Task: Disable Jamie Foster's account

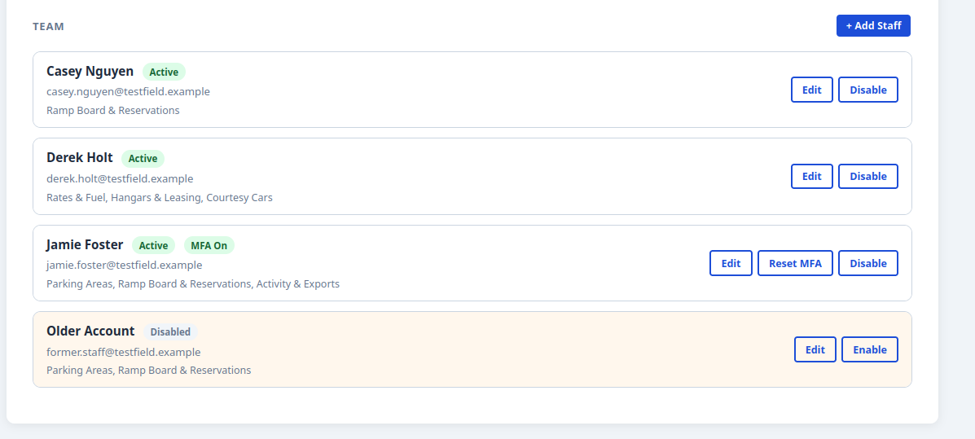Action: click(x=868, y=263)
